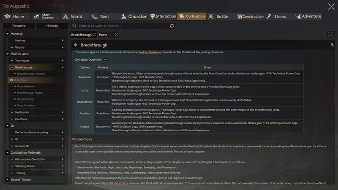Click the plus icon on Qi sub-entry row
The height and width of the screenshot is (190, 338).
[x=63, y=139]
